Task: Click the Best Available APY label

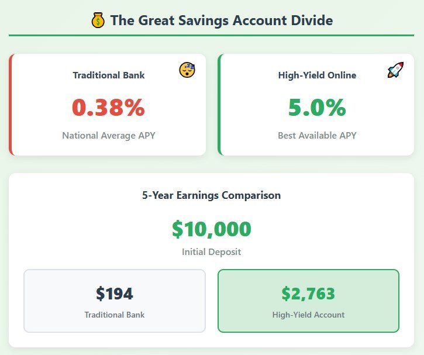Action: [317, 135]
